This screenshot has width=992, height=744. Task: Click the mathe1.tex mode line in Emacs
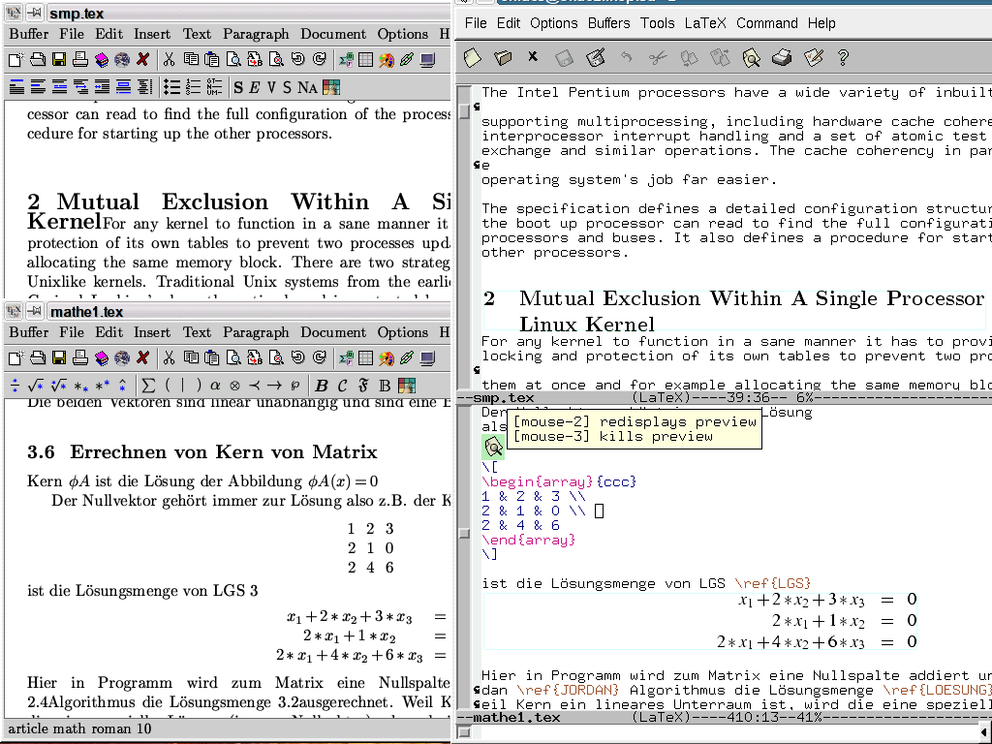click(724, 718)
